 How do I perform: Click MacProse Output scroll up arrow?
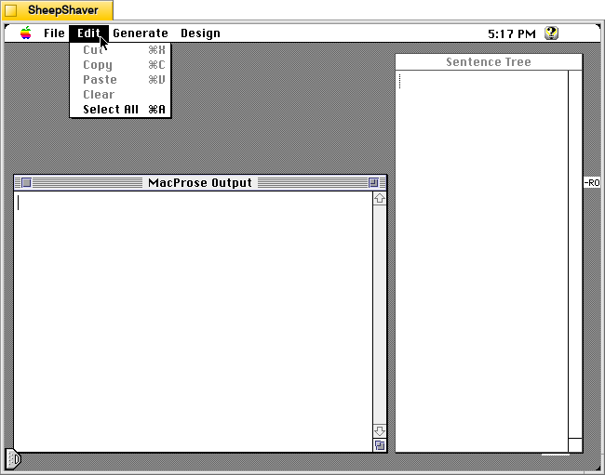point(380,198)
